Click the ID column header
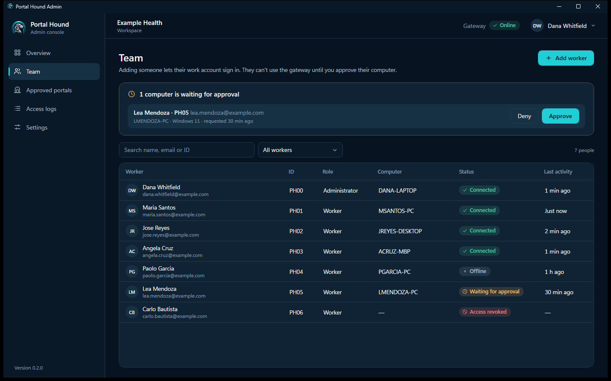This screenshot has width=611, height=381. tap(291, 171)
